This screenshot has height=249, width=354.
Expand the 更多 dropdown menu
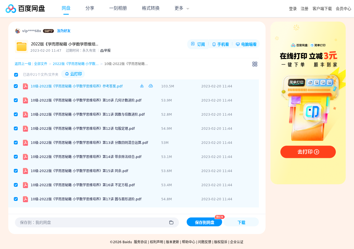pos(182,8)
